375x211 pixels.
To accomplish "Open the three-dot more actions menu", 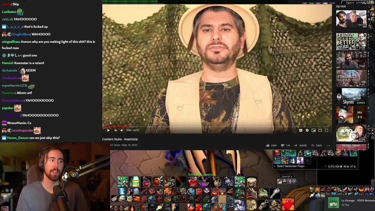I will (328, 145).
